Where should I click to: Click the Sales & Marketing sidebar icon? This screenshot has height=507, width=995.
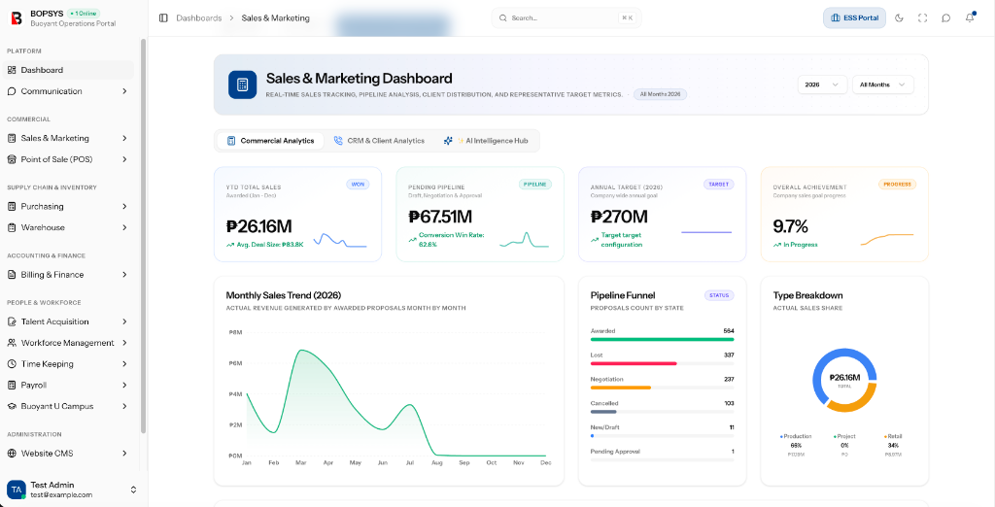point(12,138)
